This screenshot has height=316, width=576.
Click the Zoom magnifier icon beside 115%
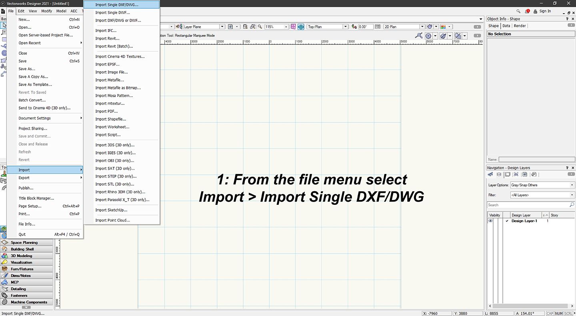coord(260,26)
